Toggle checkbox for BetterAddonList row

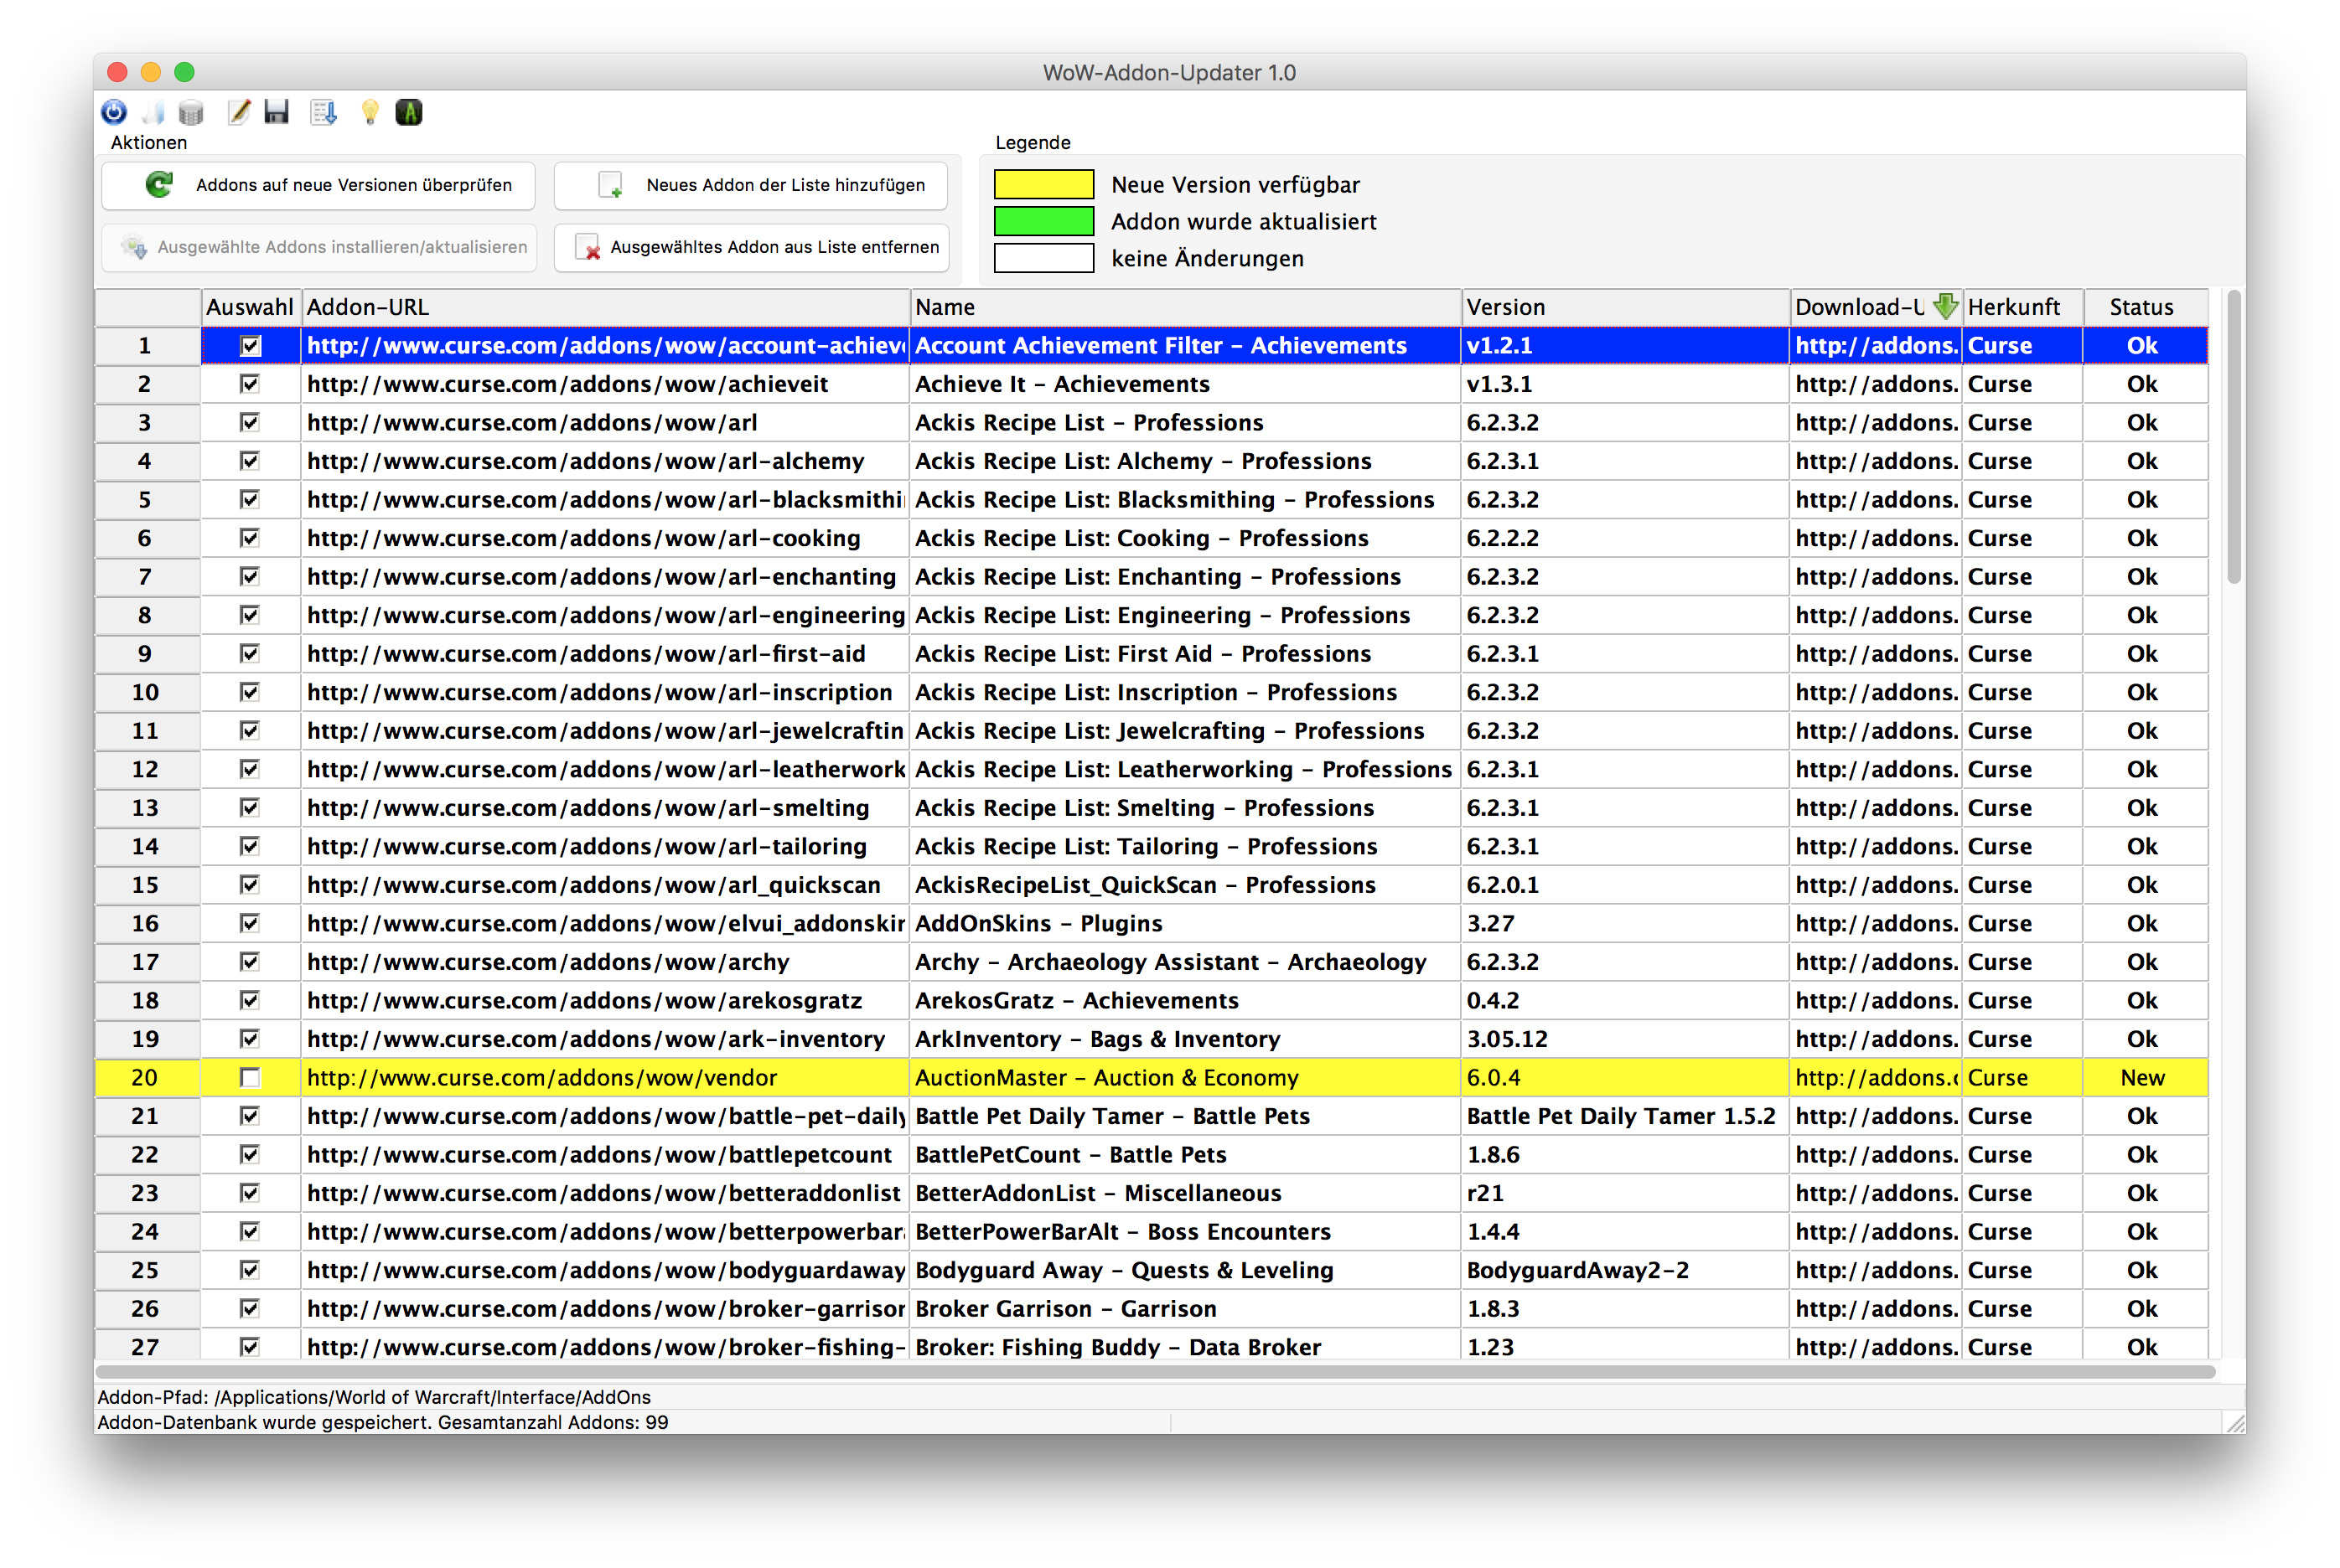coord(250,1193)
